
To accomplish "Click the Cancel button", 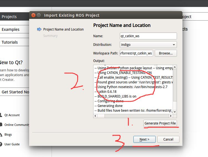I will click(x=168, y=139).
